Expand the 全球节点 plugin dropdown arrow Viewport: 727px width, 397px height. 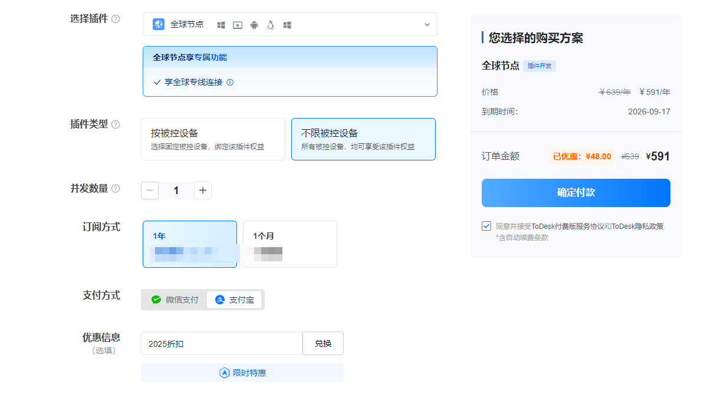[x=427, y=25]
